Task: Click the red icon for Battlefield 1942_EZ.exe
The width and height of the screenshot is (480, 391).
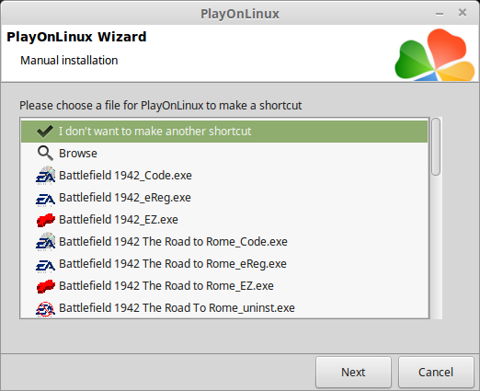Action: click(46, 220)
